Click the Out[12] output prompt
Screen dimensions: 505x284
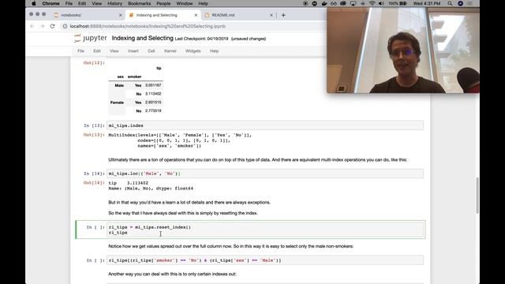[x=94, y=63]
